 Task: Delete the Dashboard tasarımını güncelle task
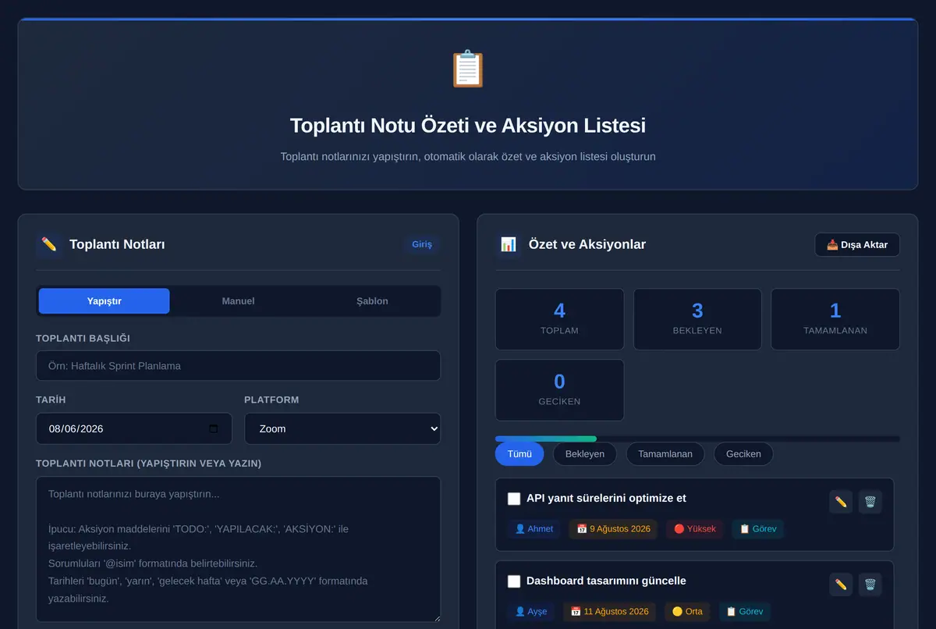tap(870, 585)
